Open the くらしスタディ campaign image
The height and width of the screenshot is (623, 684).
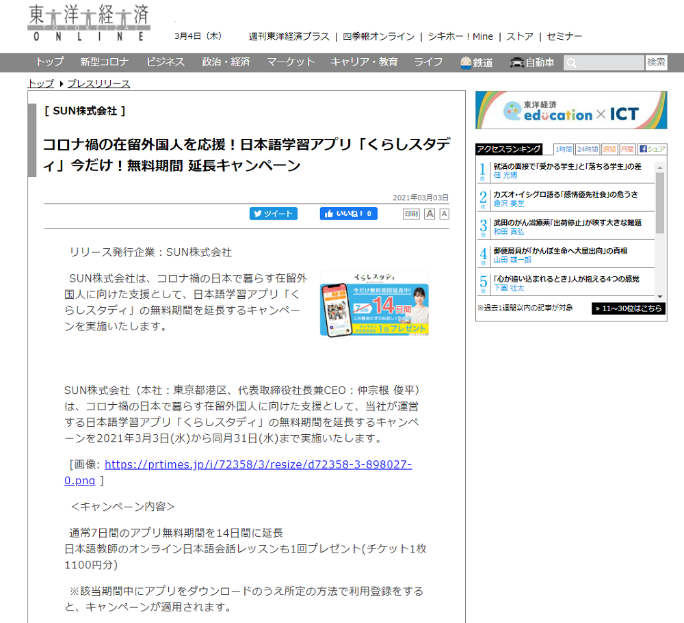(374, 305)
